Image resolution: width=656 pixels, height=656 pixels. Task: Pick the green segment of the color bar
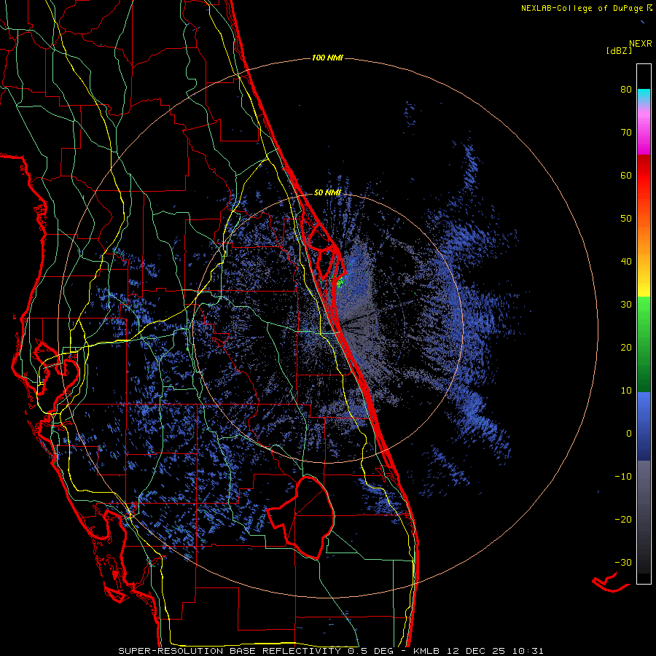click(x=644, y=344)
